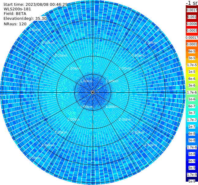Click the 1e-6 colorbar label
The image size is (198, 185).
click(192, 99)
